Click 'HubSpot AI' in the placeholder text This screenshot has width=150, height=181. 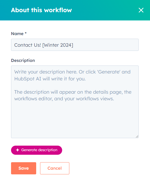28,79
